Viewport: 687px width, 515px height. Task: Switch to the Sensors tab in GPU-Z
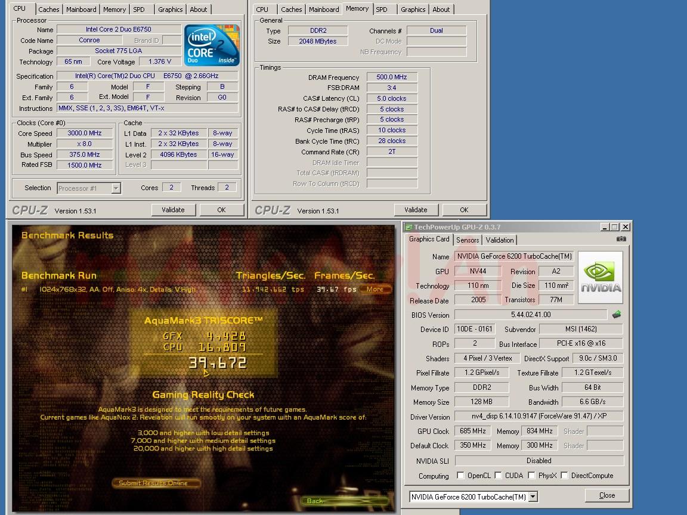(x=468, y=240)
